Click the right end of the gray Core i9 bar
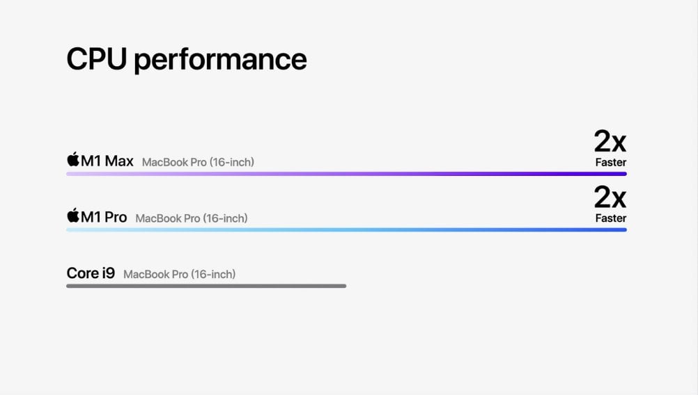698x395 pixels. [x=343, y=286]
